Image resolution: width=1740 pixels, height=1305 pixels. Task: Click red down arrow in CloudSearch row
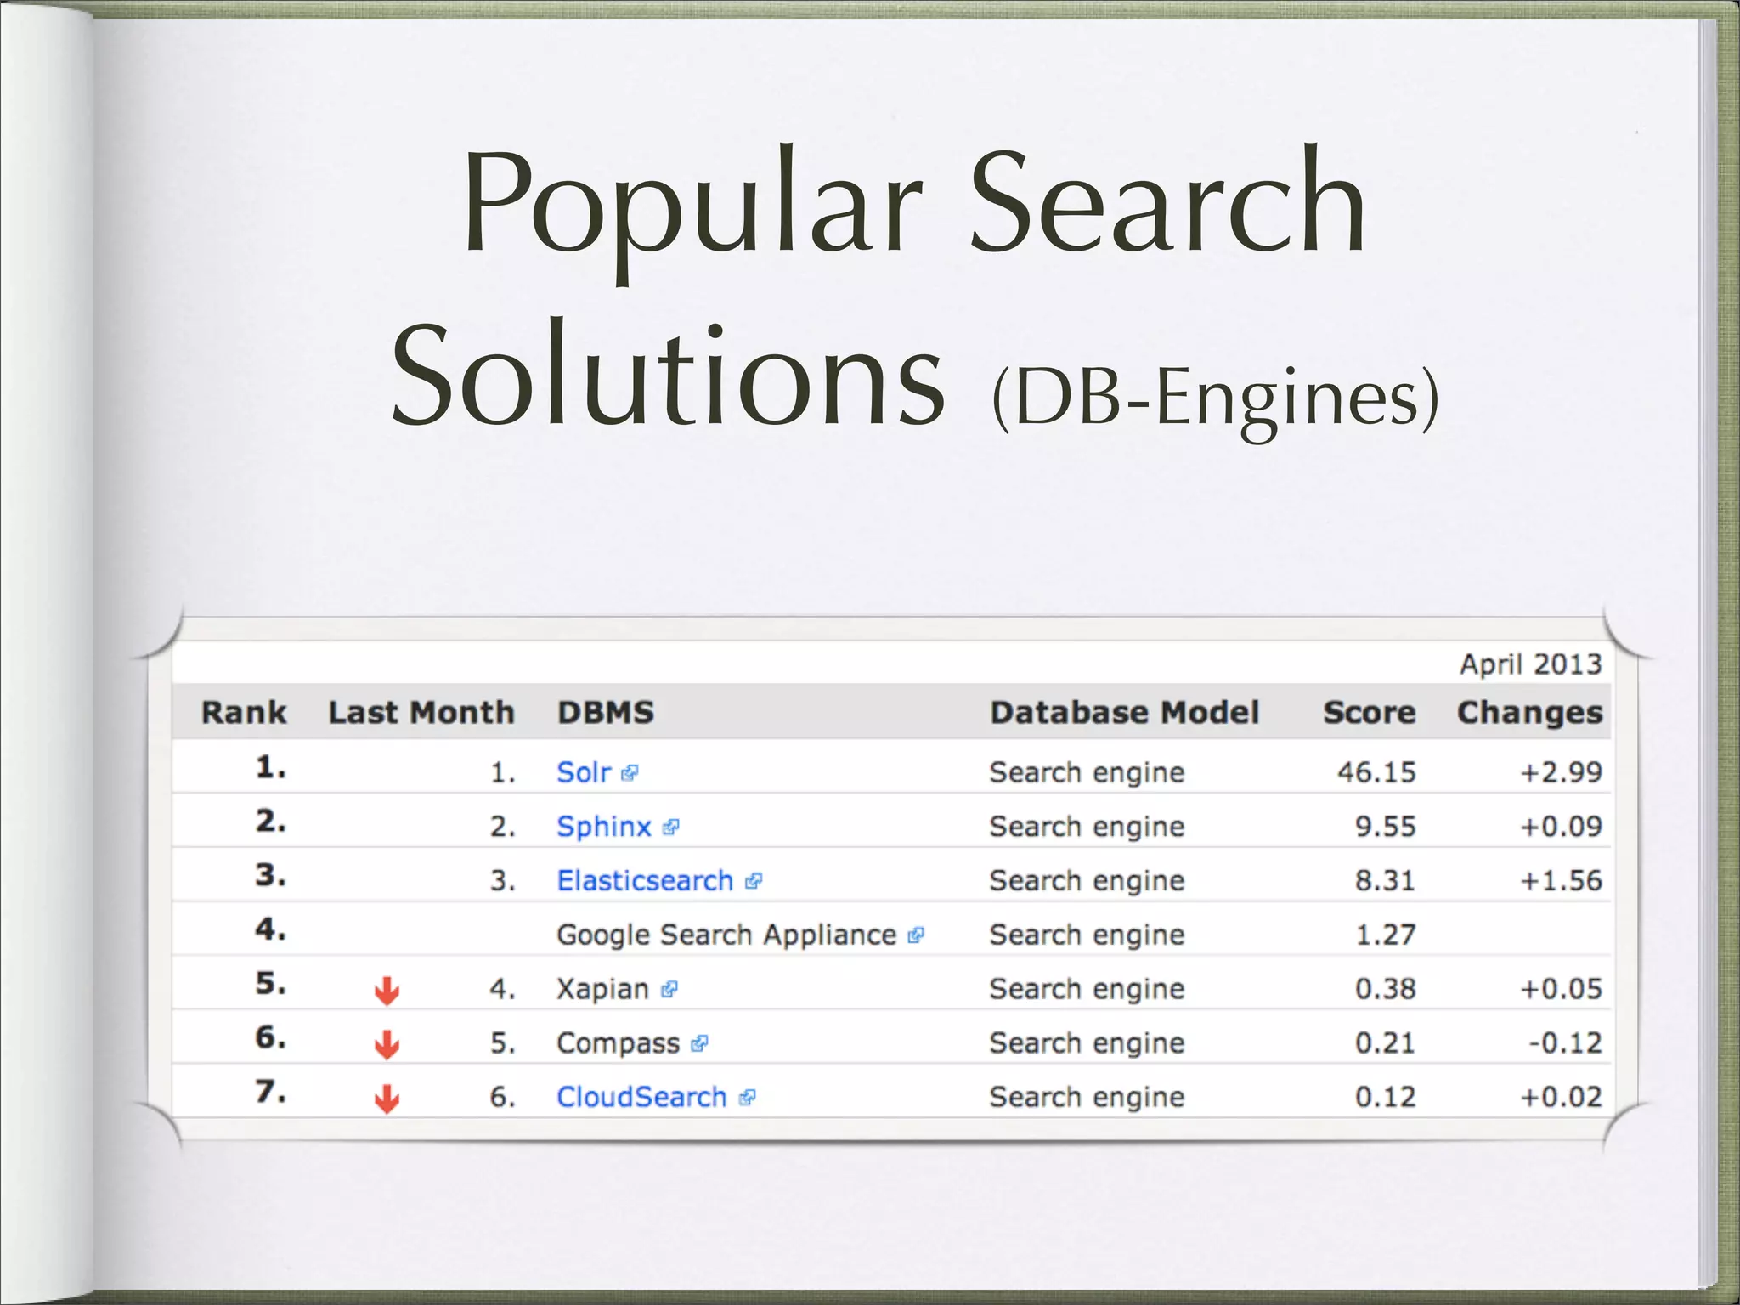coord(387,1099)
